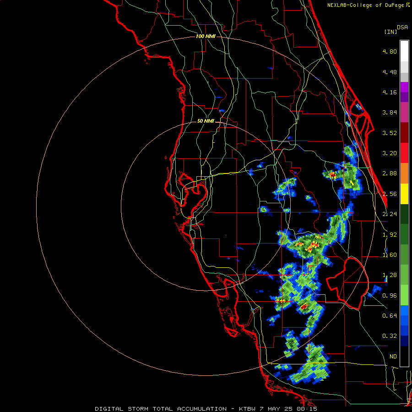The width and height of the screenshot is (412, 412).
Task: Pick the bright red legend swatch
Action: point(404,153)
